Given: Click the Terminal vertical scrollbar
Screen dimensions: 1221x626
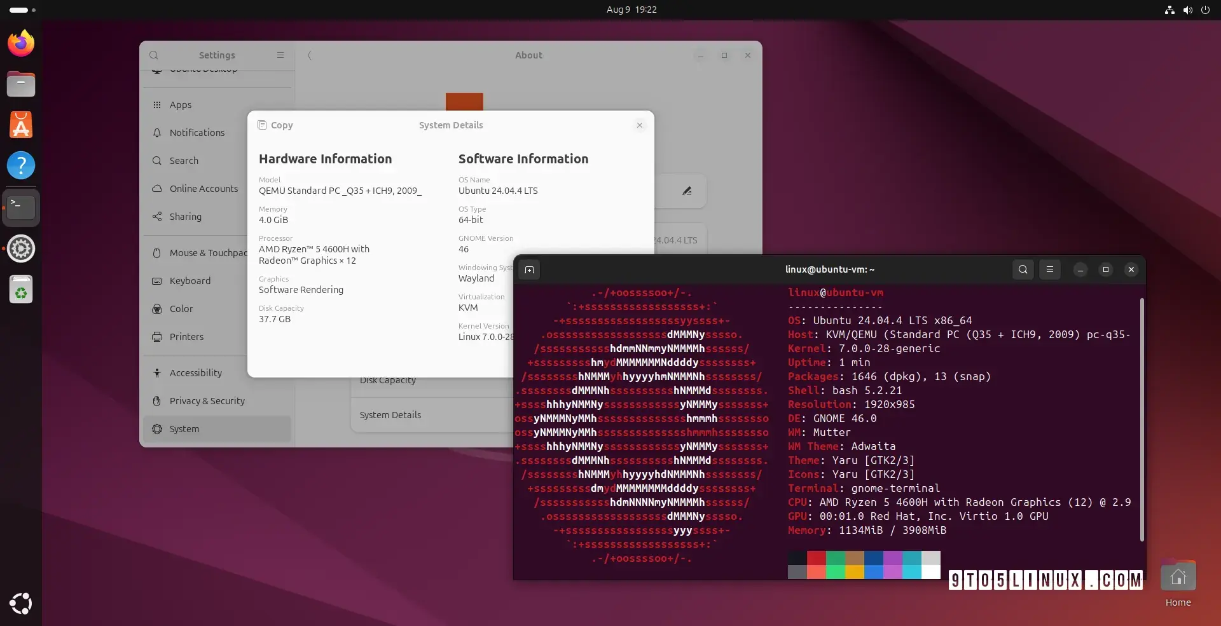Looking at the screenshot, I should click(x=1142, y=419).
